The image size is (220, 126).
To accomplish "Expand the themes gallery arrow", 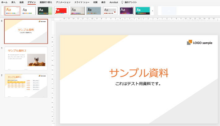I will click(x=152, y=11).
